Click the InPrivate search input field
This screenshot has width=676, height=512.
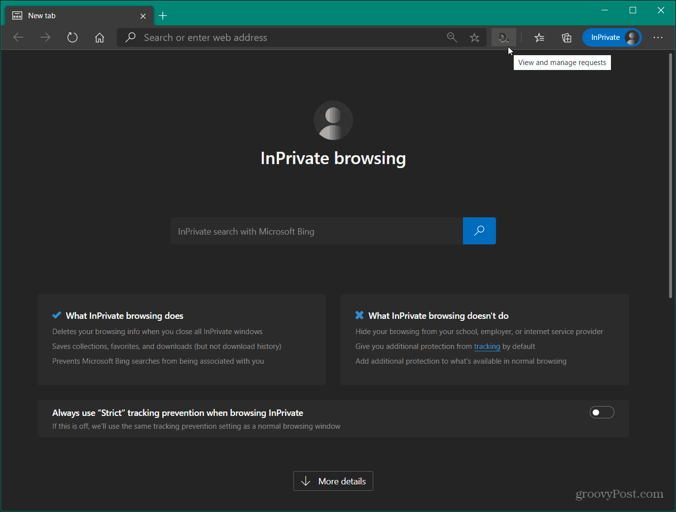pos(316,231)
